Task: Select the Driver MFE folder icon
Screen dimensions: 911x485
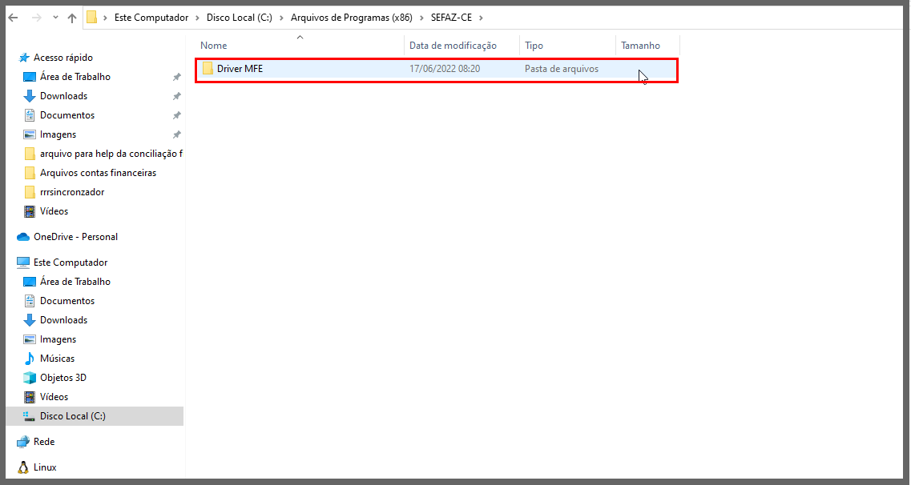Action: click(208, 69)
